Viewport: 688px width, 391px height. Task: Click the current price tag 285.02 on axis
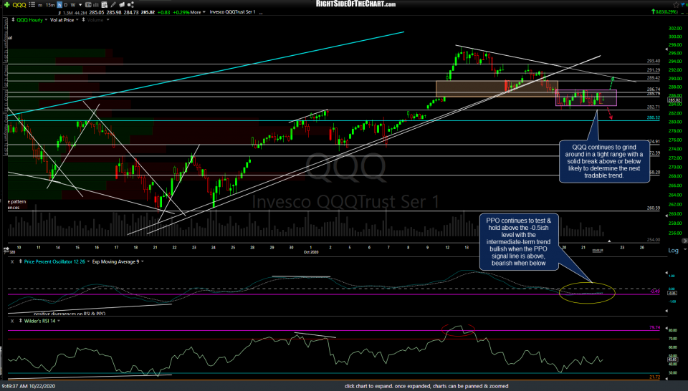pyautogui.click(x=674, y=100)
